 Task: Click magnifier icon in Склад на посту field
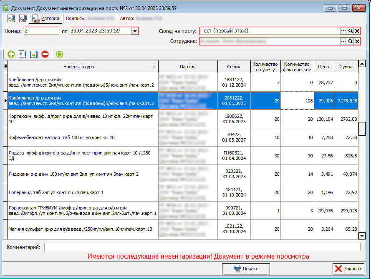351,31
